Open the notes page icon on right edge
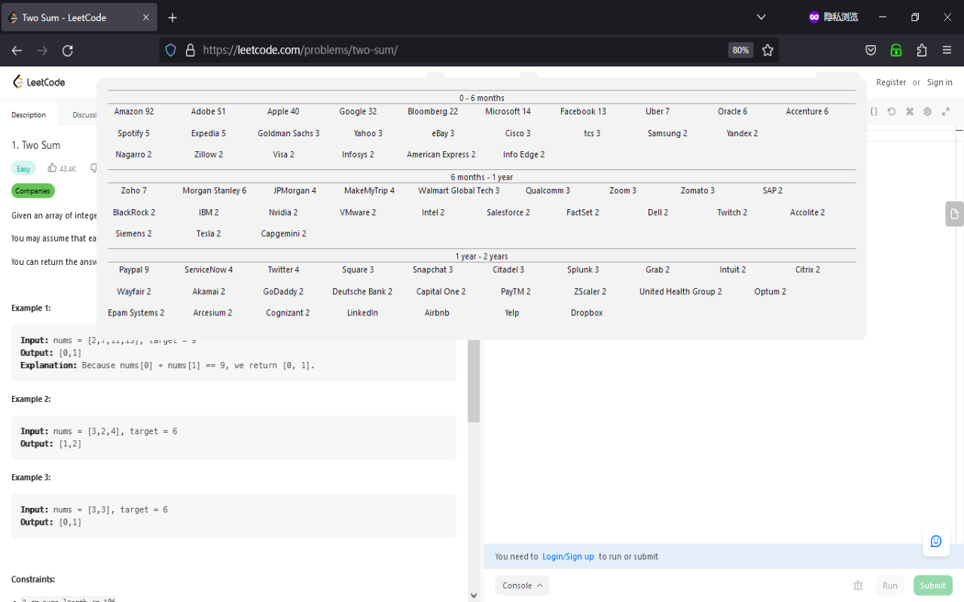 [x=954, y=214]
